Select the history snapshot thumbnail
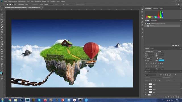The image size is (182, 102). [x=148, y=23]
